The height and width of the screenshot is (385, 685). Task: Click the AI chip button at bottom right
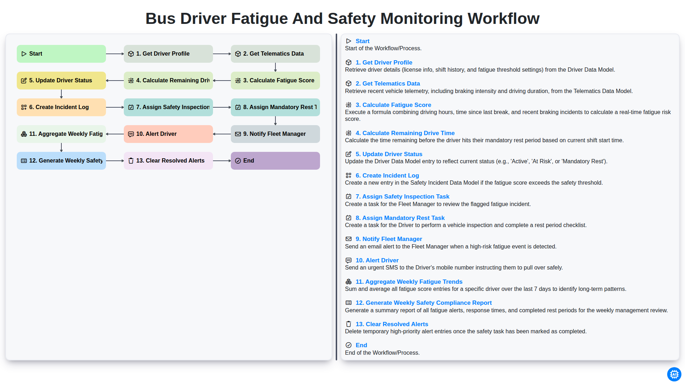point(674,374)
